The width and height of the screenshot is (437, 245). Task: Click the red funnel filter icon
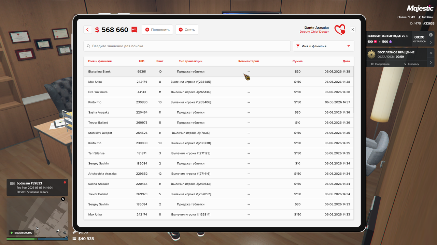coord(298,46)
